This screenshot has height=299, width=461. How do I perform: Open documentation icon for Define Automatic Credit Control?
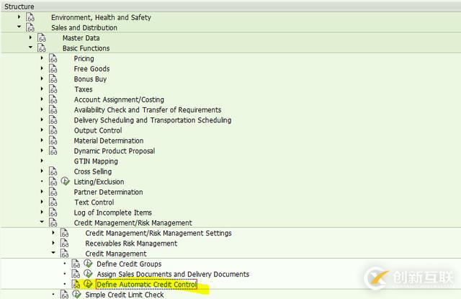tap(76, 285)
